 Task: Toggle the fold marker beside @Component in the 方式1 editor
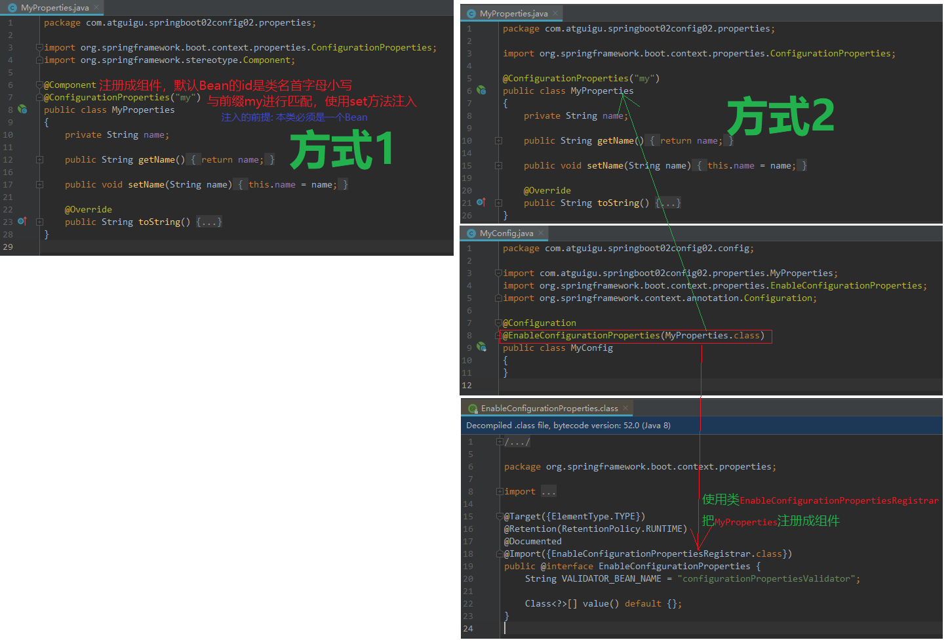tap(39, 85)
